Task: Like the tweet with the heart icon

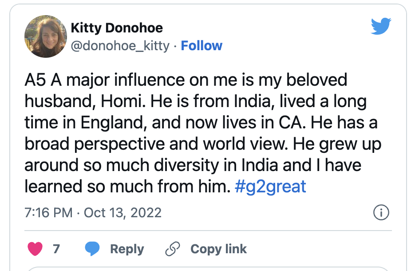Action: click(x=35, y=248)
